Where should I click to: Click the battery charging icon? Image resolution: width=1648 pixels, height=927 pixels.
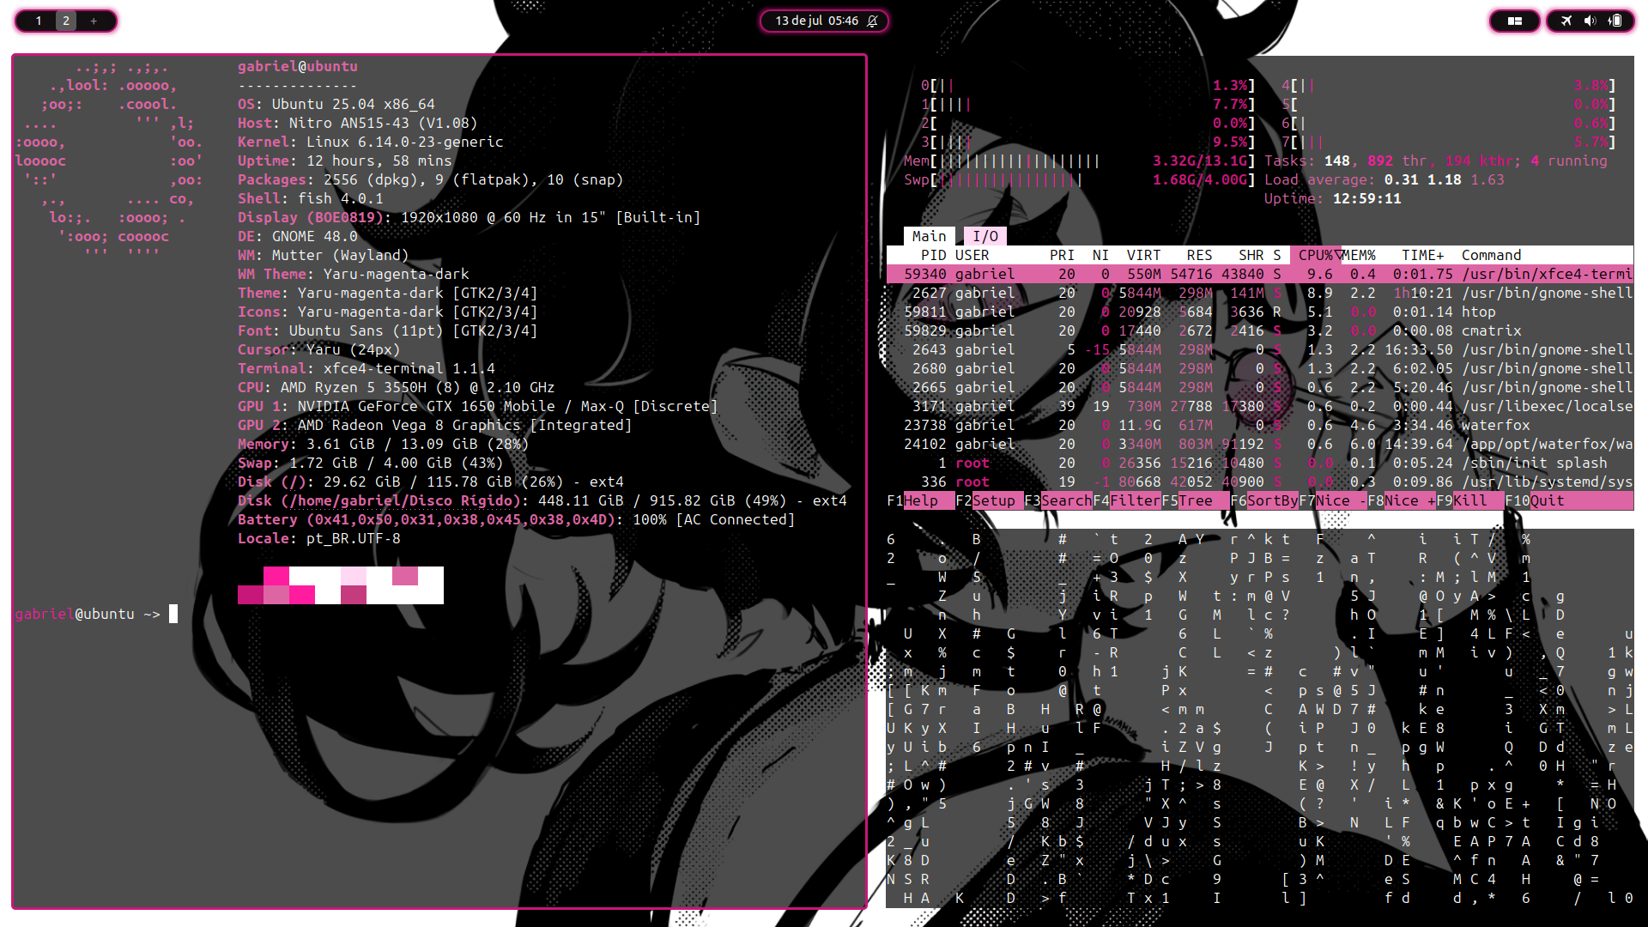1615,21
